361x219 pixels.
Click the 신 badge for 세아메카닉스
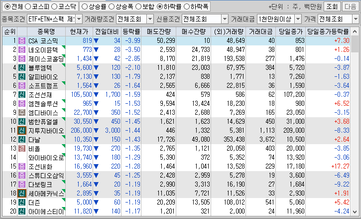pyautogui.click(x=22, y=194)
